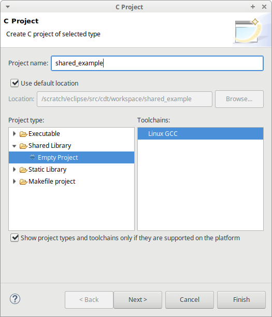
Task: Expand the Makefile project tree node
Action: [x=14, y=182]
